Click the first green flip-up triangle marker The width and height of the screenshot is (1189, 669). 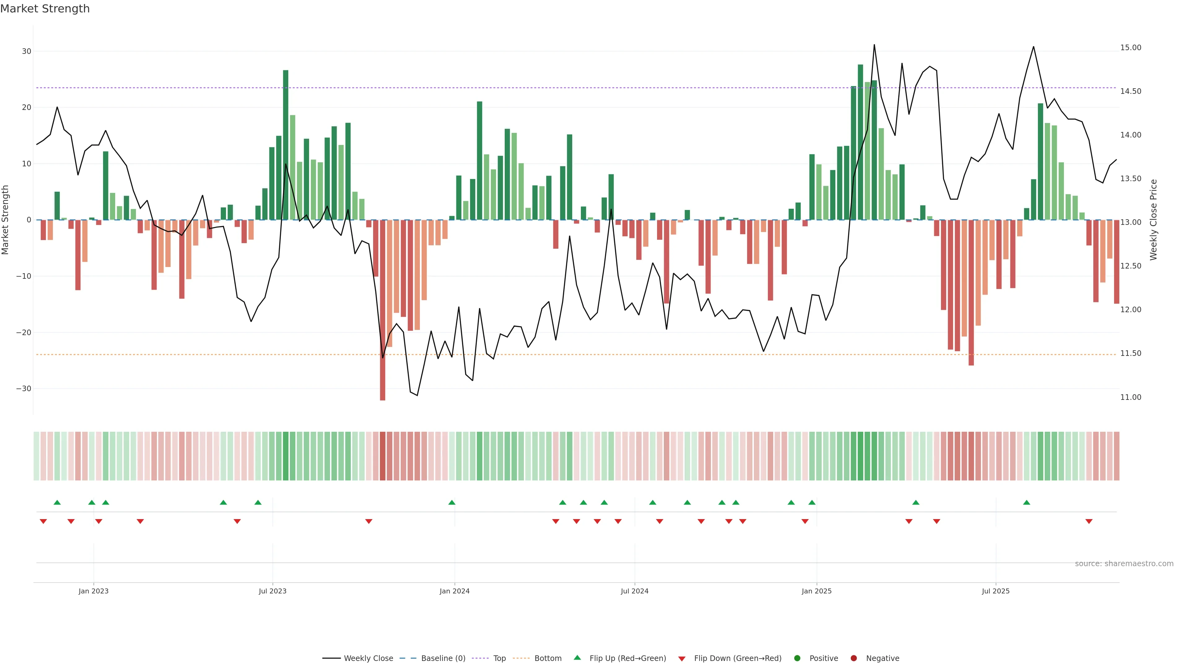point(57,502)
